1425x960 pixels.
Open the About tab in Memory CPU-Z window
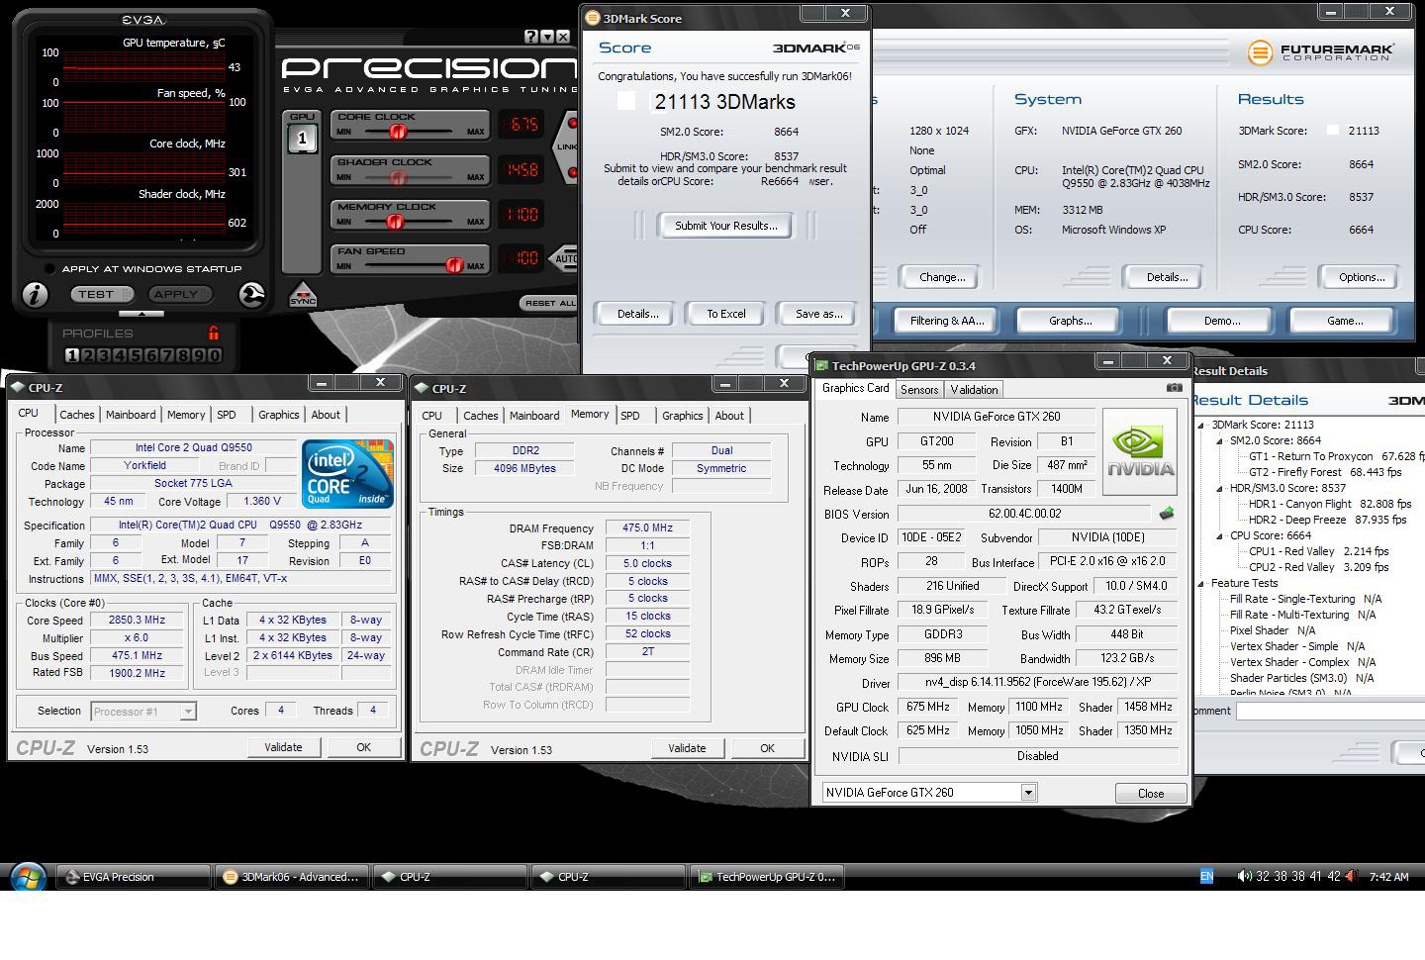[x=729, y=416]
